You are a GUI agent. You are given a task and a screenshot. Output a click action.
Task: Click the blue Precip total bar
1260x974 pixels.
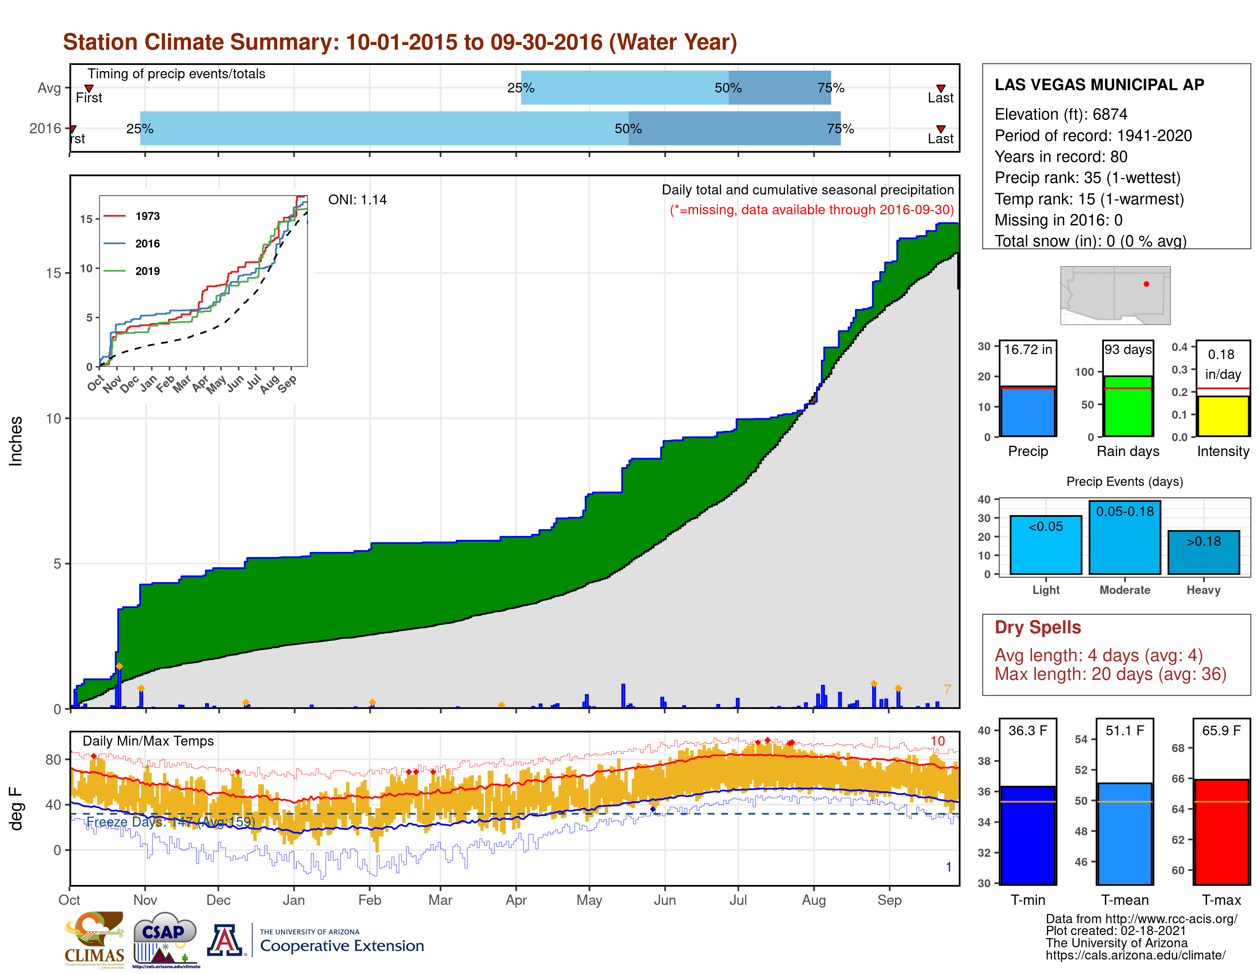click(1027, 411)
